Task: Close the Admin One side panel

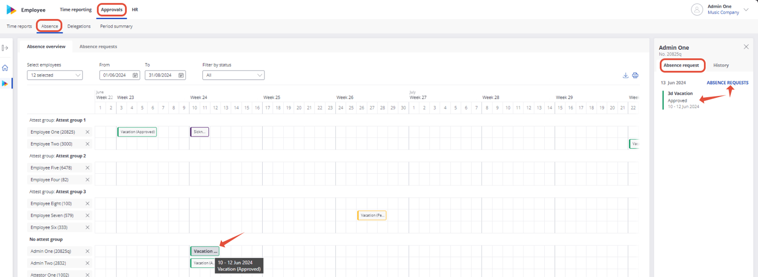Action: [746, 47]
